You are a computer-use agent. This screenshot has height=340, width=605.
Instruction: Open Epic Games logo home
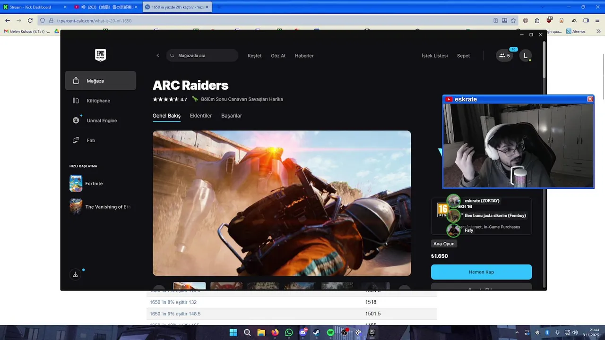coord(100,55)
